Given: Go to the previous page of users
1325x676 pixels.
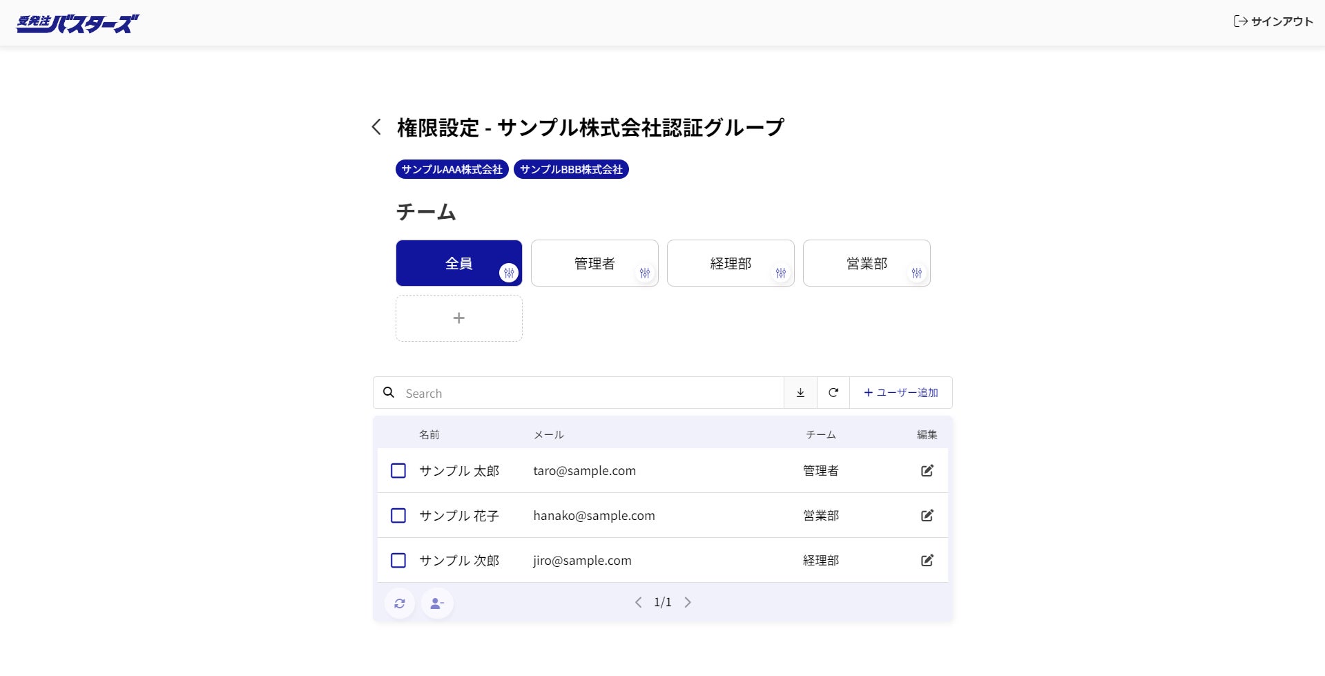Looking at the screenshot, I should click(638, 602).
